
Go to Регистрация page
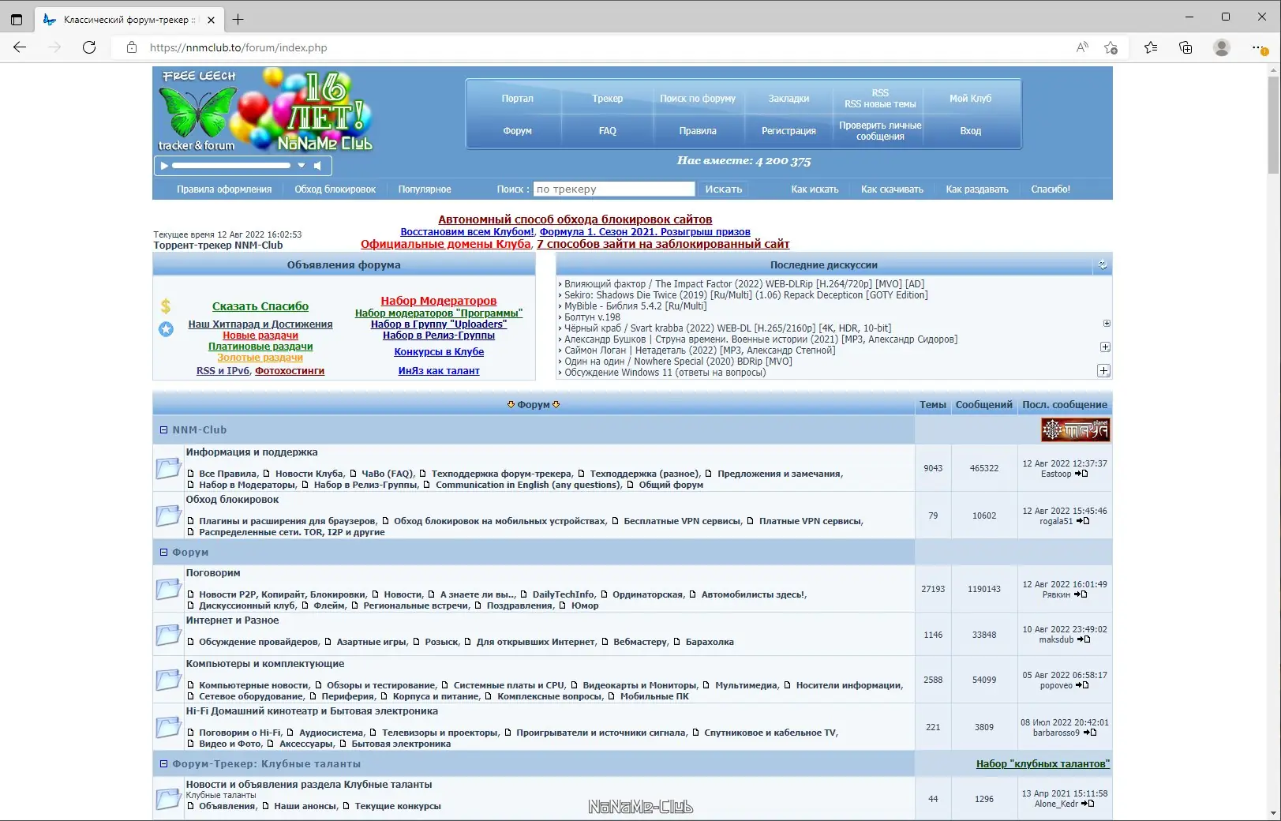click(x=788, y=131)
